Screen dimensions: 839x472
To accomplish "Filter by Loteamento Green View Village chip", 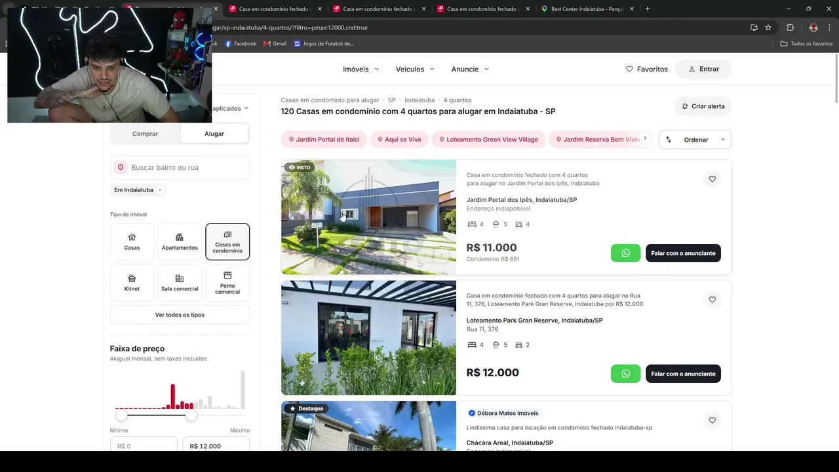I will coord(488,140).
